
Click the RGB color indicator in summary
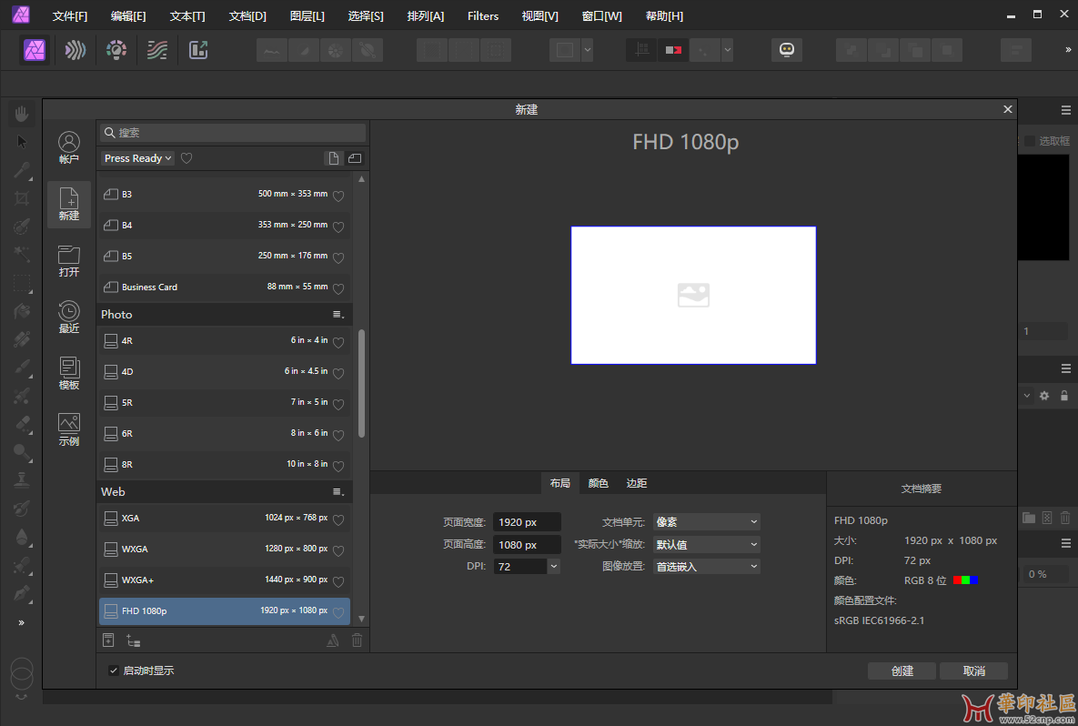(x=965, y=580)
